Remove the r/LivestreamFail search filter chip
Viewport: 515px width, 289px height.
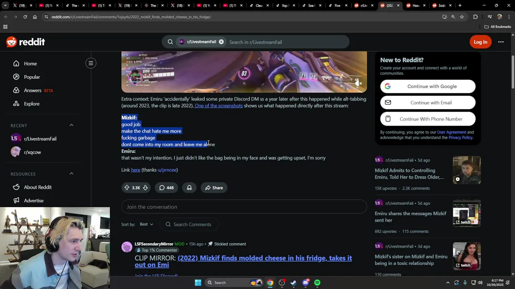(x=221, y=42)
